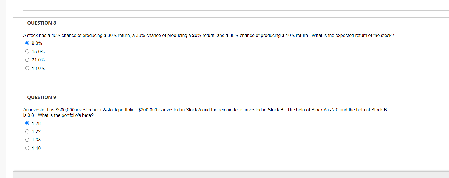The height and width of the screenshot is (178, 449).
Task: Select the 15.0% answer option
Action: tap(27, 51)
